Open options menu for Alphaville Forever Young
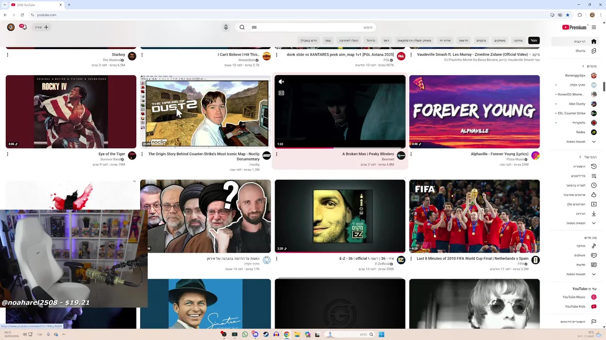This screenshot has width=606, height=340. click(411, 154)
